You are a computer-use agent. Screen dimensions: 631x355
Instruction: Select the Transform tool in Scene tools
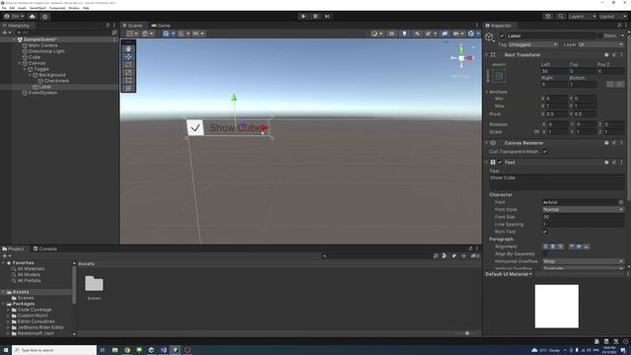point(128,88)
